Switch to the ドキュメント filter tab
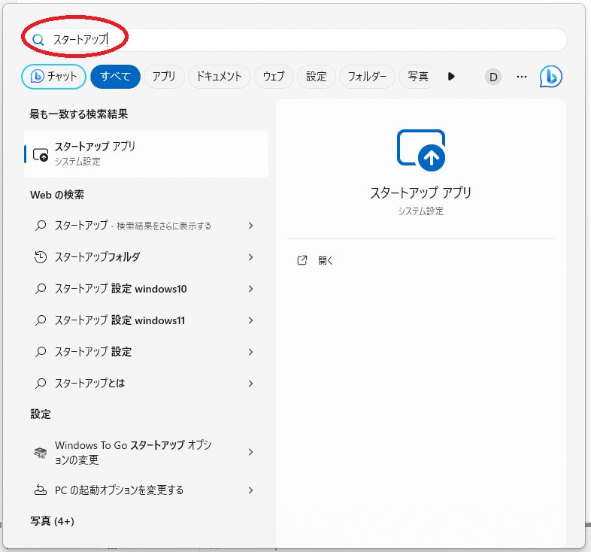 click(220, 77)
